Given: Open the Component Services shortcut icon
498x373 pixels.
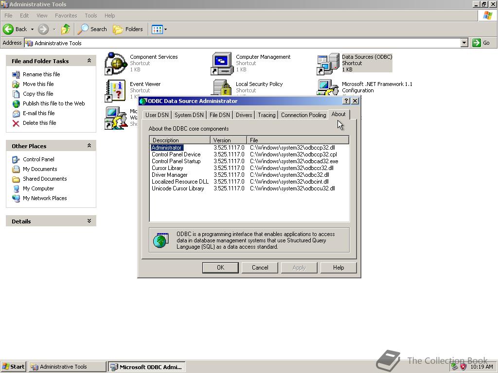Looking at the screenshot, I should pyautogui.click(x=116, y=64).
